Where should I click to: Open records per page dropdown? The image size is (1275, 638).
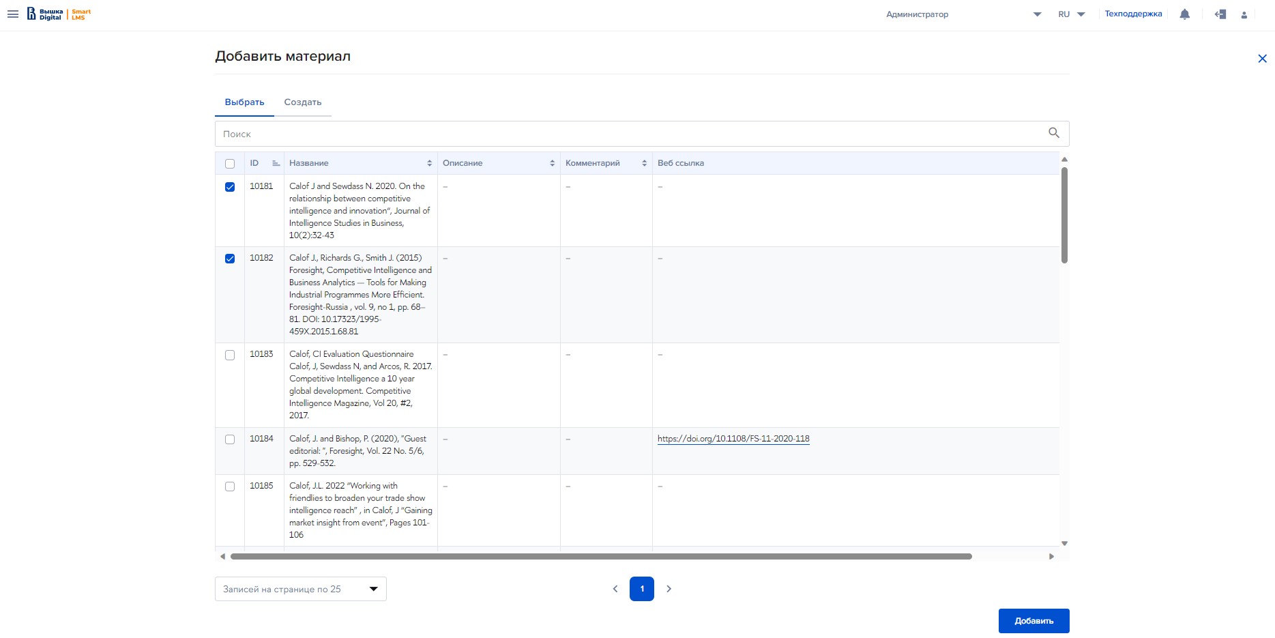[x=300, y=589]
